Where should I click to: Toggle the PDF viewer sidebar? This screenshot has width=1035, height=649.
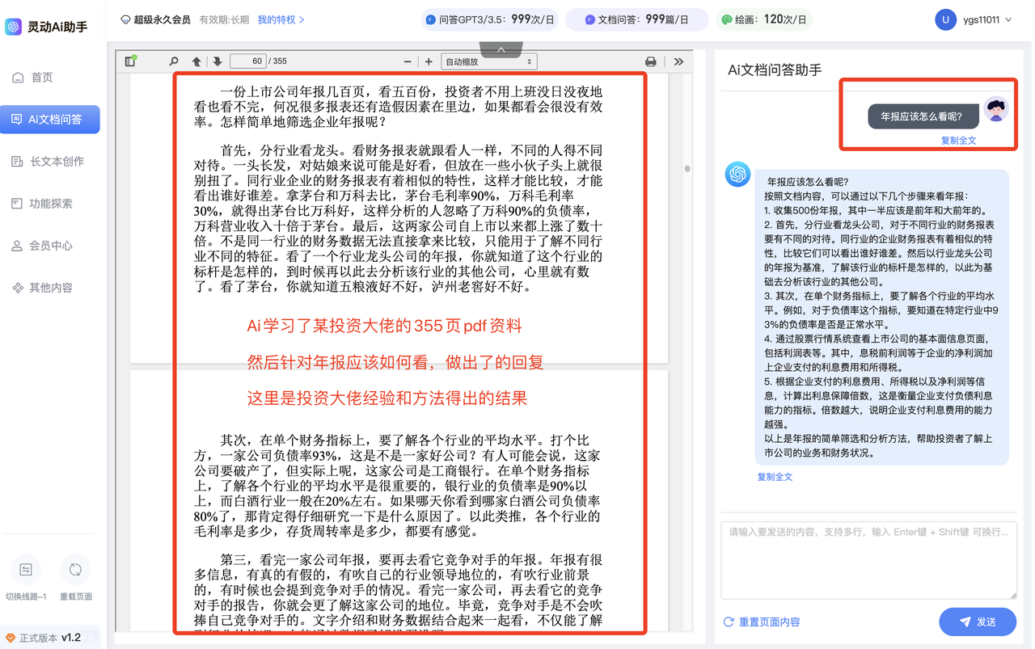click(130, 61)
